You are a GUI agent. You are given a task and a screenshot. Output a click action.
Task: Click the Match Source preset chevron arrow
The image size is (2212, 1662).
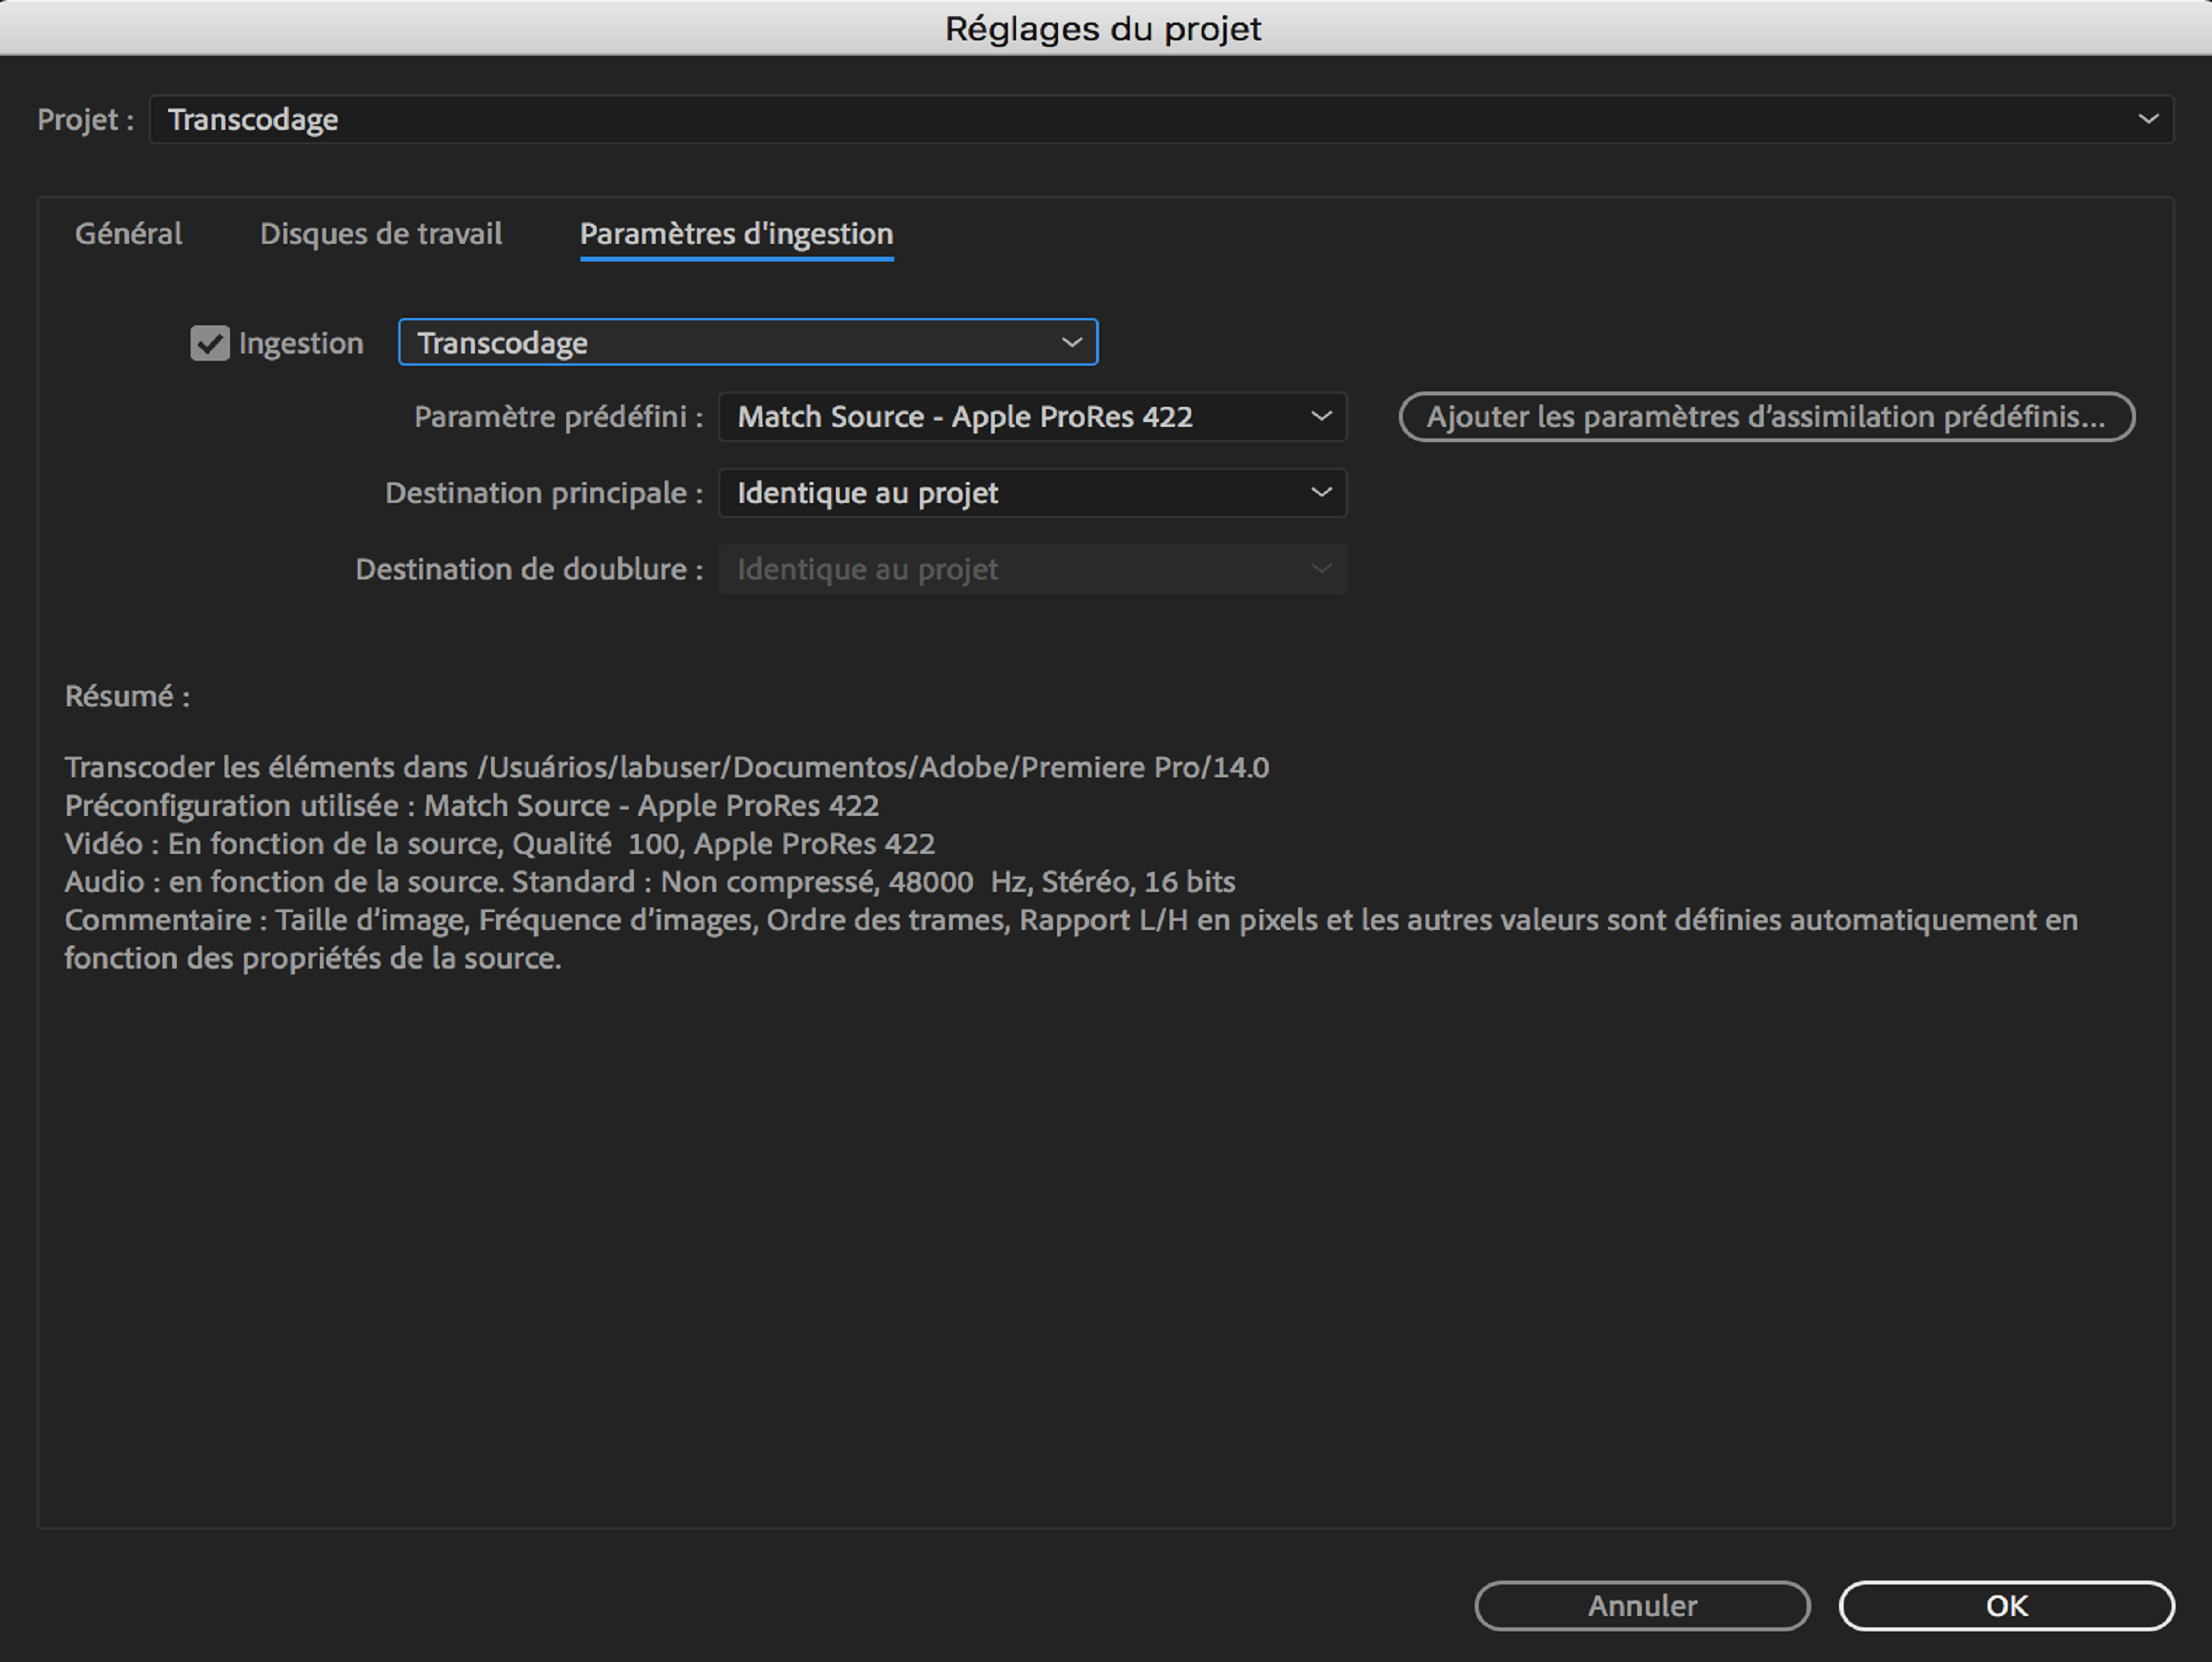tap(1321, 417)
